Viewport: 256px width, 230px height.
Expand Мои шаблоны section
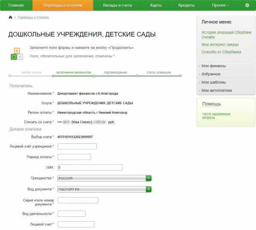(x=214, y=82)
